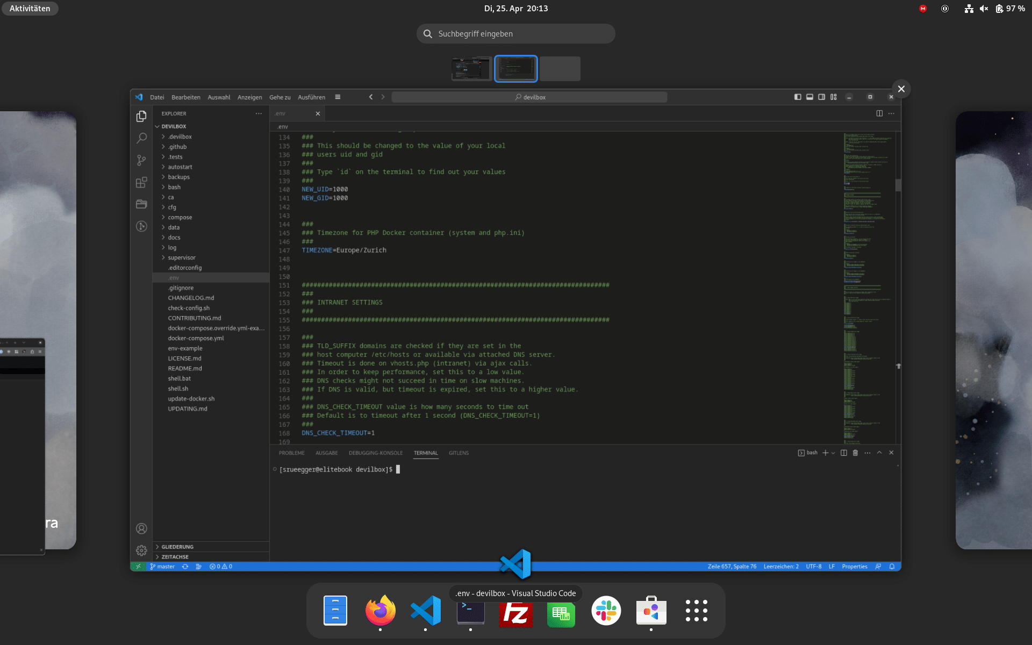Toggle the panel visibility in the title bar

(x=809, y=97)
